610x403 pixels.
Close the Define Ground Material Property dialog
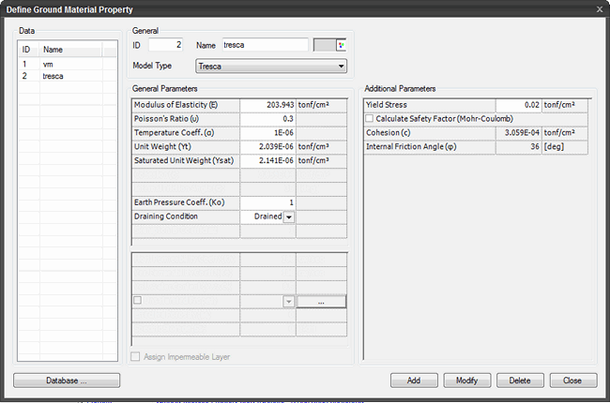click(x=600, y=9)
